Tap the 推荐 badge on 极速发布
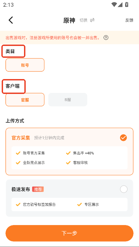This screenshot has height=247, width=139. [x=38, y=189]
